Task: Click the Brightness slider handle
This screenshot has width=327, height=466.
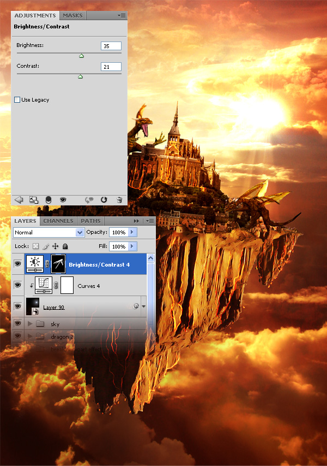Action: click(x=82, y=56)
